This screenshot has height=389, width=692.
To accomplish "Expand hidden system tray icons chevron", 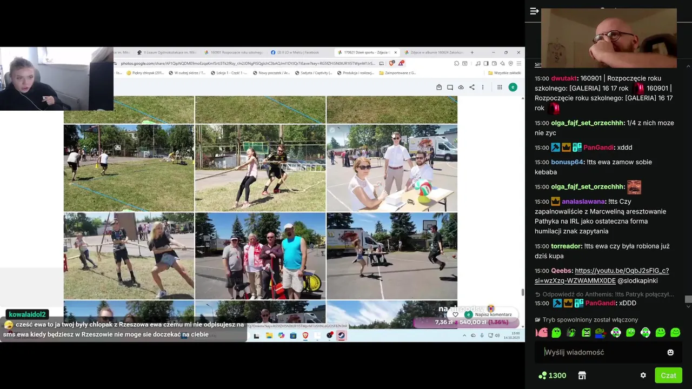I will [x=464, y=336].
